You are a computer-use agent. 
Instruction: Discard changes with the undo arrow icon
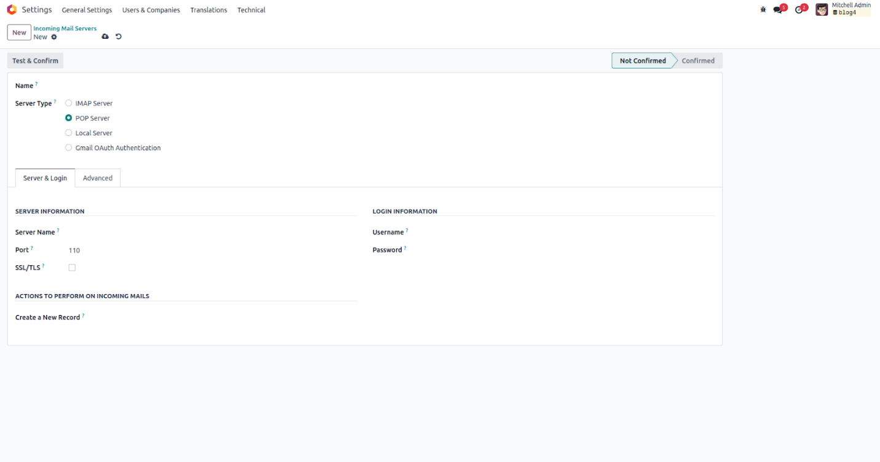coord(119,37)
